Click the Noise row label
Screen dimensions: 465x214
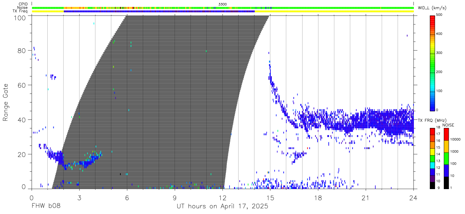22,8
